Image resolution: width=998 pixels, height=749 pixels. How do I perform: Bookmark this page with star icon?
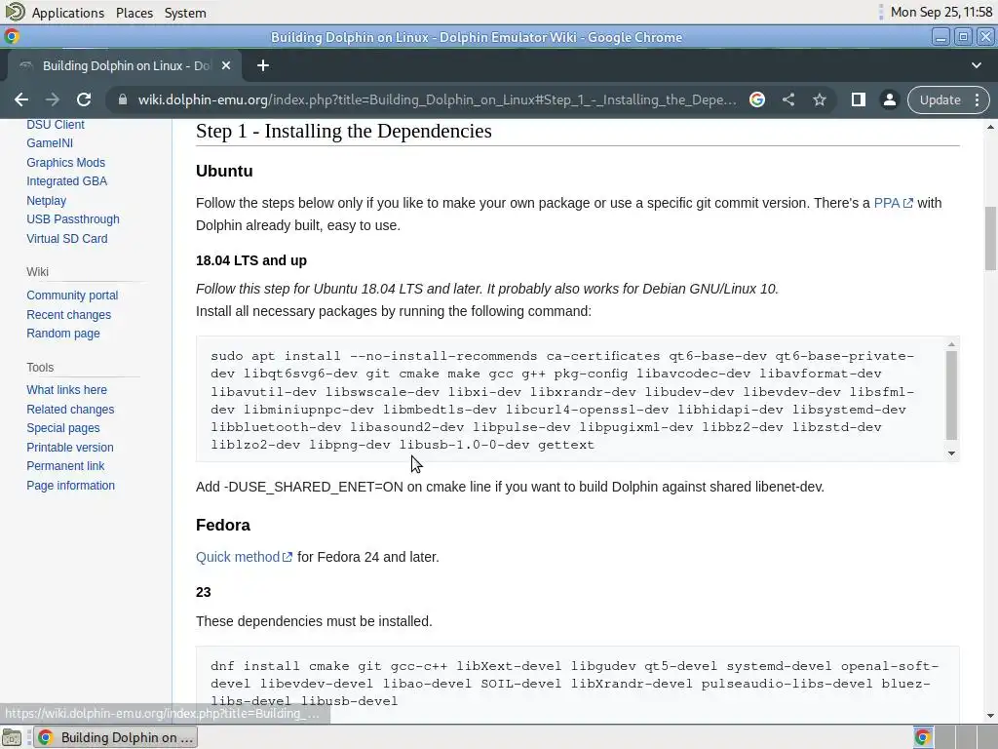pos(819,100)
